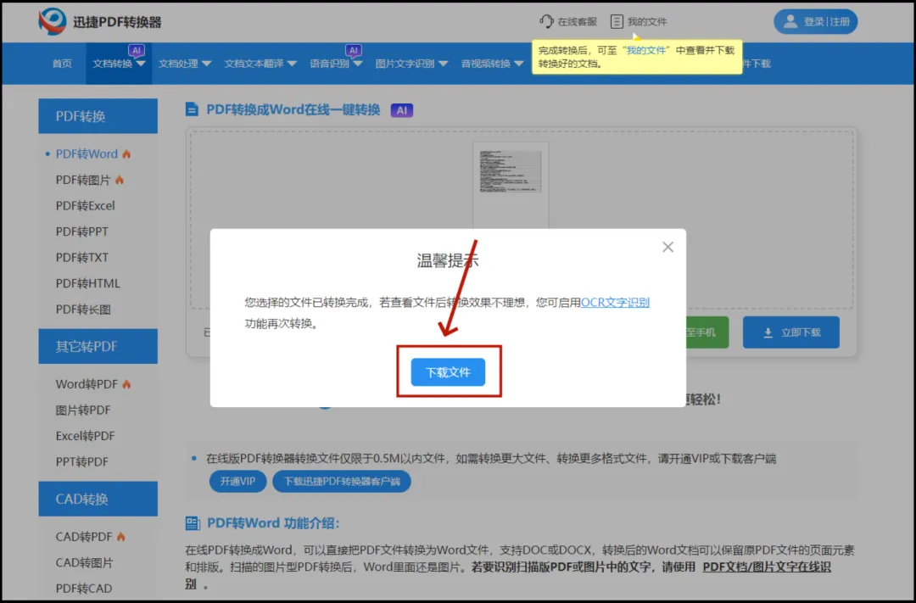Click the flame icon next to CAD转PDF

point(121,536)
